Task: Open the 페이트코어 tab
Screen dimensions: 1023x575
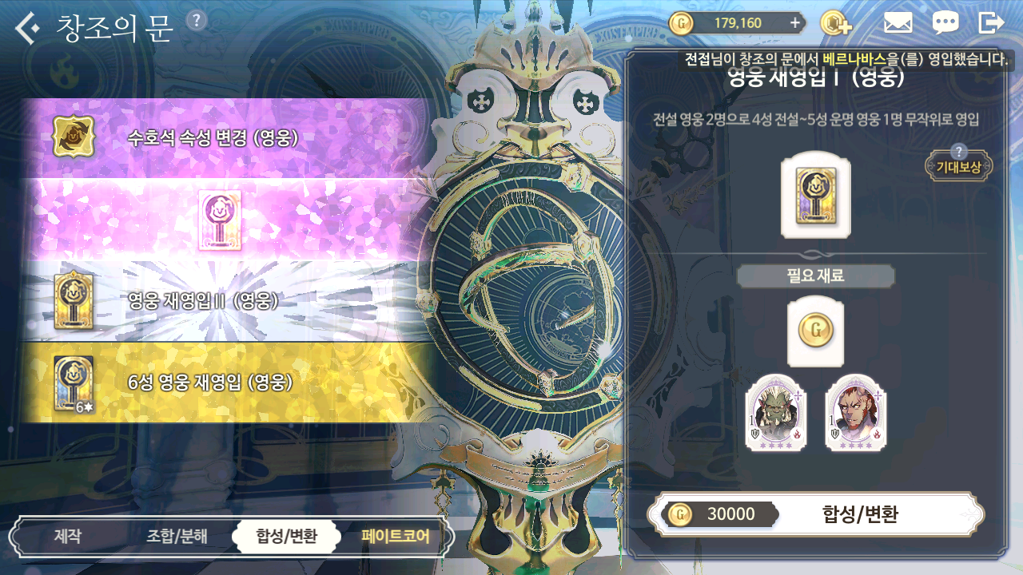Action: pyautogui.click(x=395, y=536)
